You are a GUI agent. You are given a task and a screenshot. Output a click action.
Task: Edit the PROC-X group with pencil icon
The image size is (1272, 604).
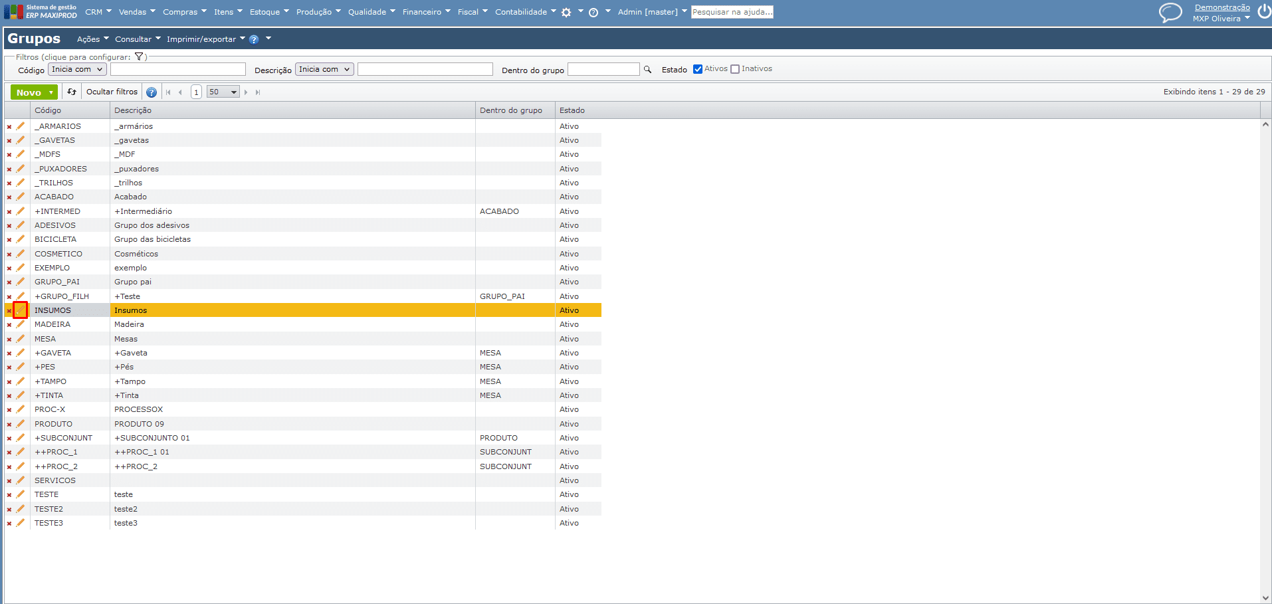[21, 409]
